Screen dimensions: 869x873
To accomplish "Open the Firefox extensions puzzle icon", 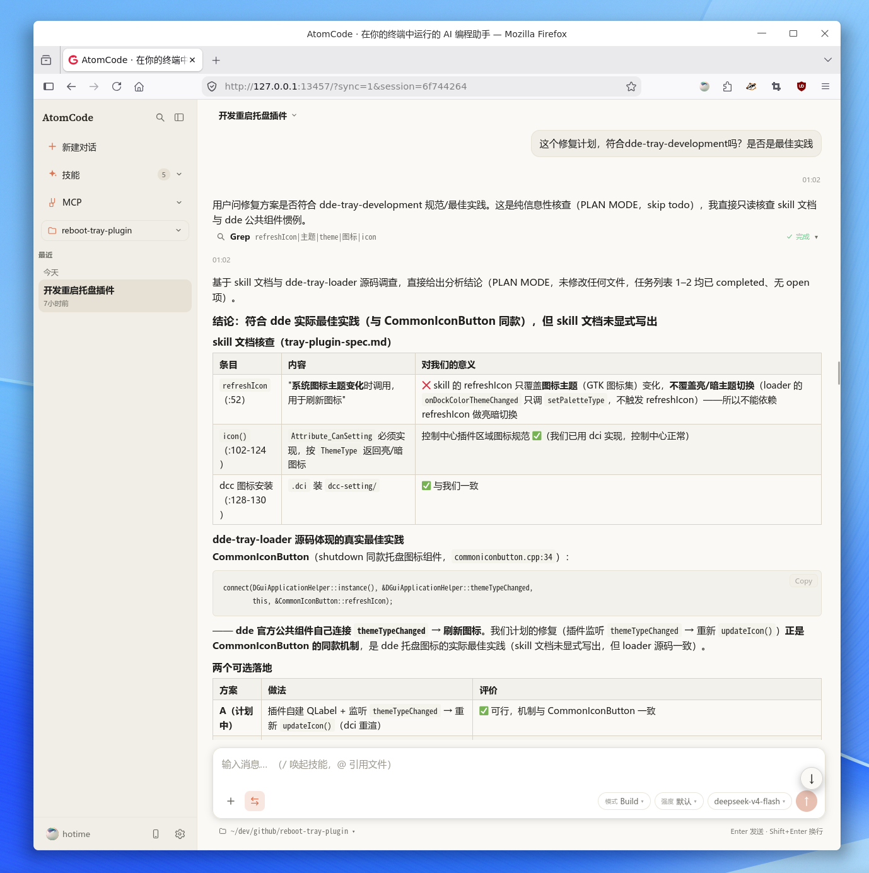I will tap(728, 86).
